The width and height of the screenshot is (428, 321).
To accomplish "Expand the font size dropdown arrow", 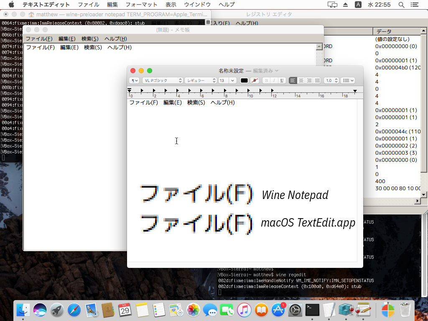I will click(x=232, y=81).
